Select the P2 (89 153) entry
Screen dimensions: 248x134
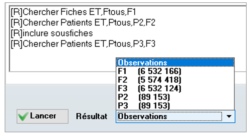tap(175, 97)
